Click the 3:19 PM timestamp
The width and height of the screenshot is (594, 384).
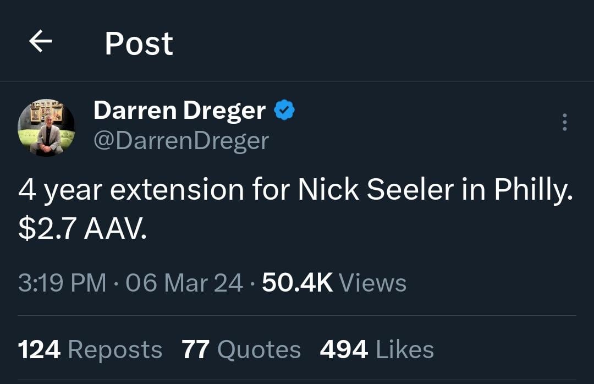[x=62, y=283]
